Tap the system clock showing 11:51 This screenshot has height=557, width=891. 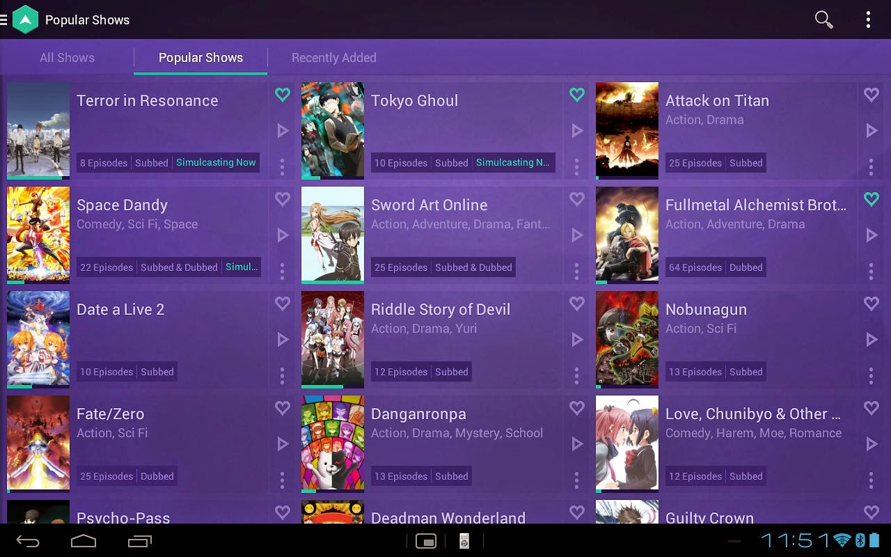coord(796,540)
